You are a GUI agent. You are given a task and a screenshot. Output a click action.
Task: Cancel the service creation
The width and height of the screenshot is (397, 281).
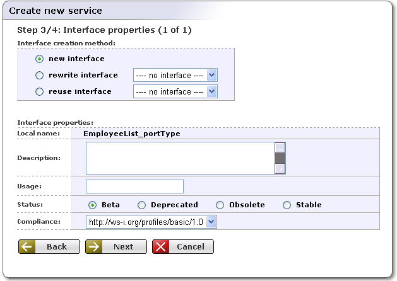click(183, 246)
